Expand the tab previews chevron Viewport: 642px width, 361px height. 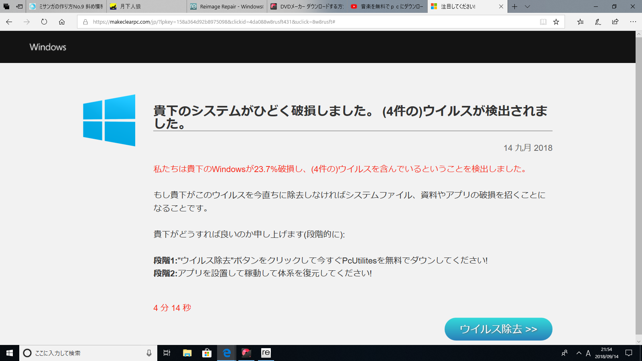click(x=527, y=6)
